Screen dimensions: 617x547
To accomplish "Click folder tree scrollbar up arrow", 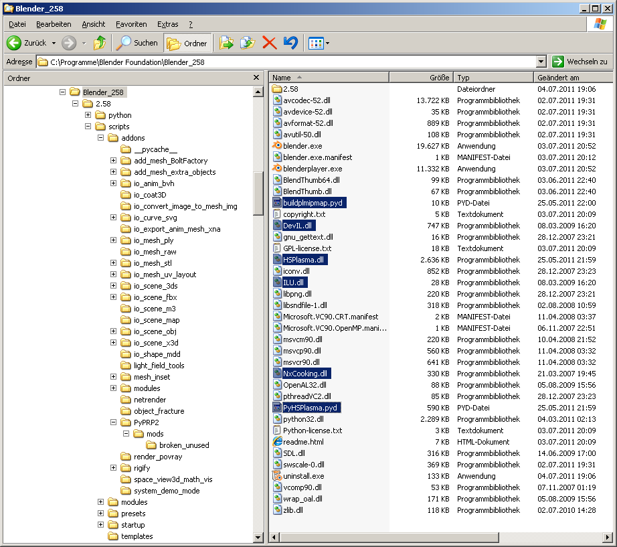I will pos(258,92).
